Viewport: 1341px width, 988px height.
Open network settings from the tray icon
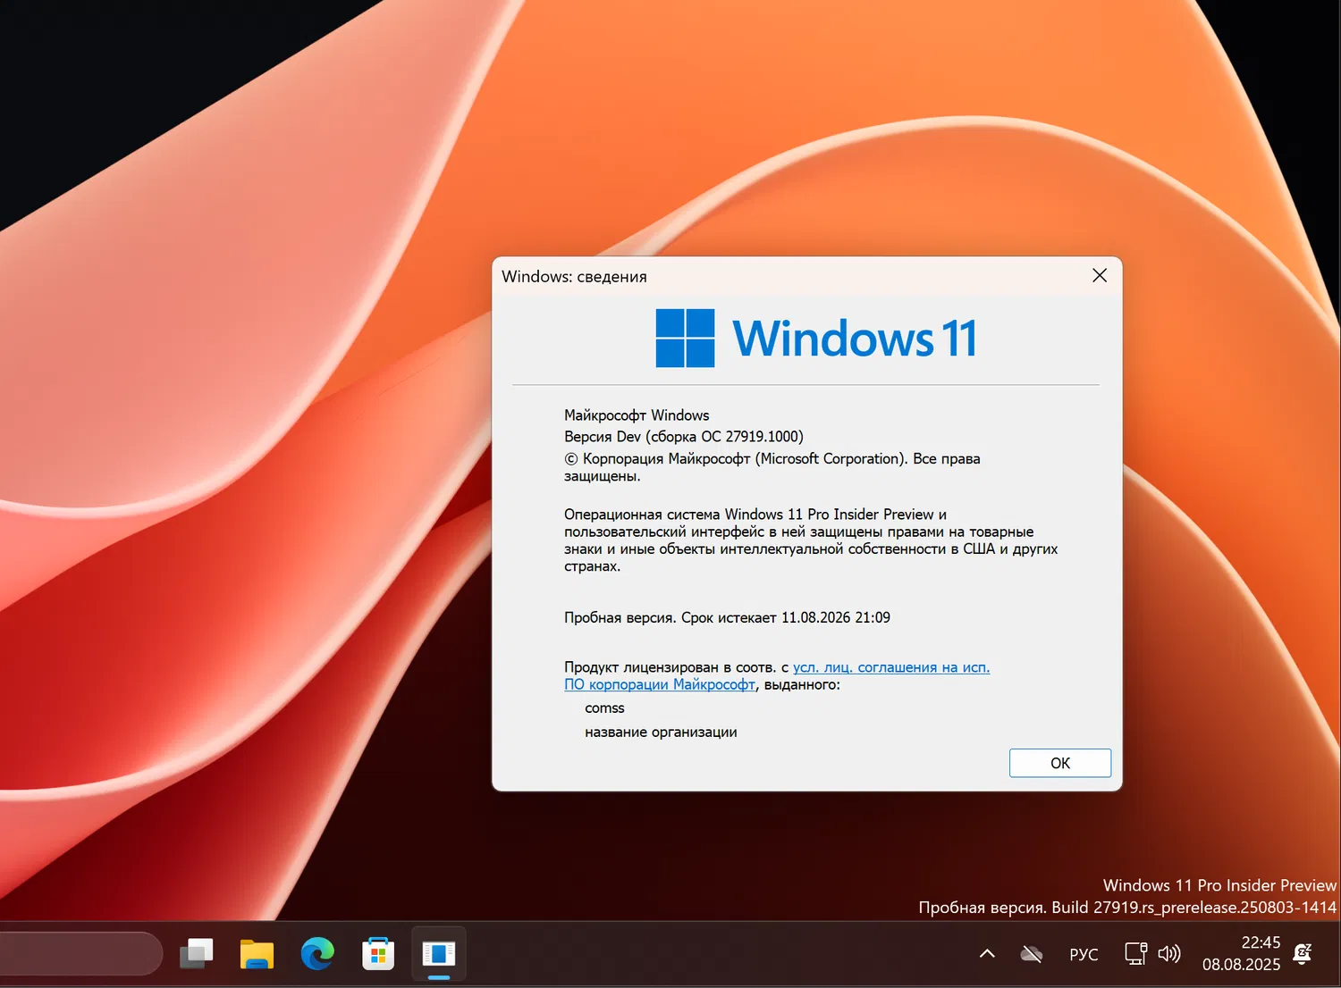coord(1134,953)
